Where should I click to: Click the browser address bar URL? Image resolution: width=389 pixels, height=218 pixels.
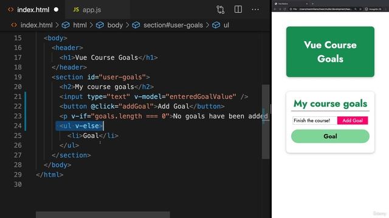325,9
